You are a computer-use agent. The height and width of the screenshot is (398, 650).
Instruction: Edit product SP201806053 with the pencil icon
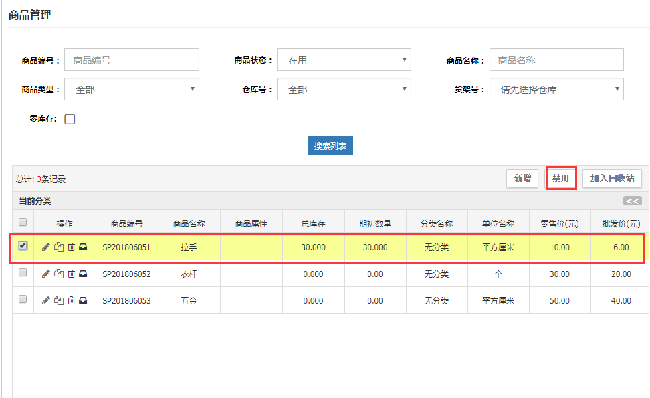(x=45, y=300)
